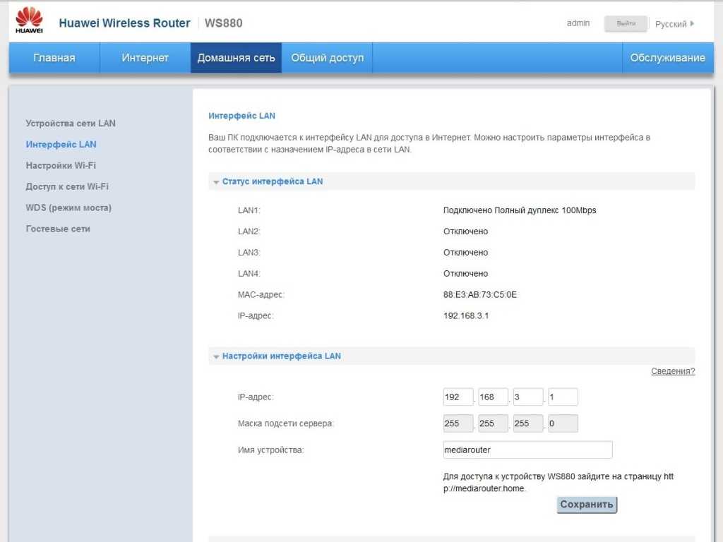Click the IP address third octet field 3
This screenshot has height=542, width=723.
point(528,397)
